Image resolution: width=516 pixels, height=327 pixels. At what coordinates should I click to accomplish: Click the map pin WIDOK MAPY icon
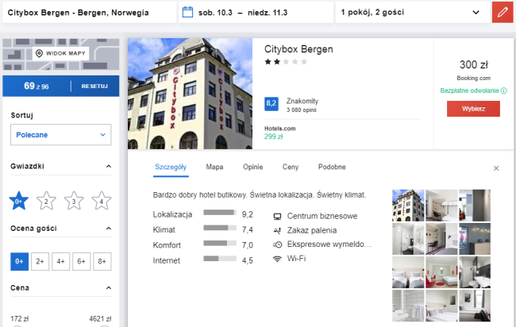click(39, 53)
